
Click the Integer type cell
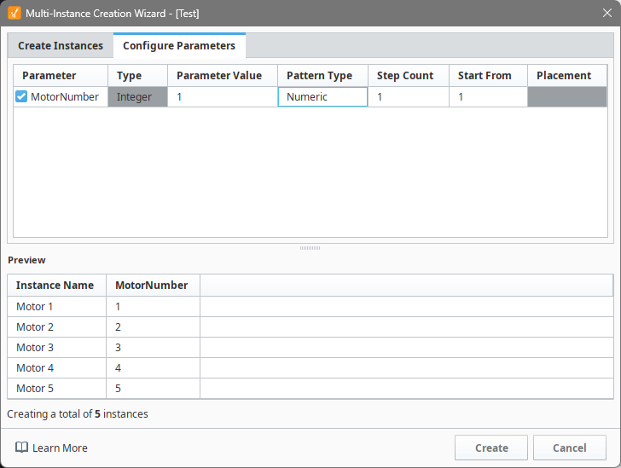(137, 97)
